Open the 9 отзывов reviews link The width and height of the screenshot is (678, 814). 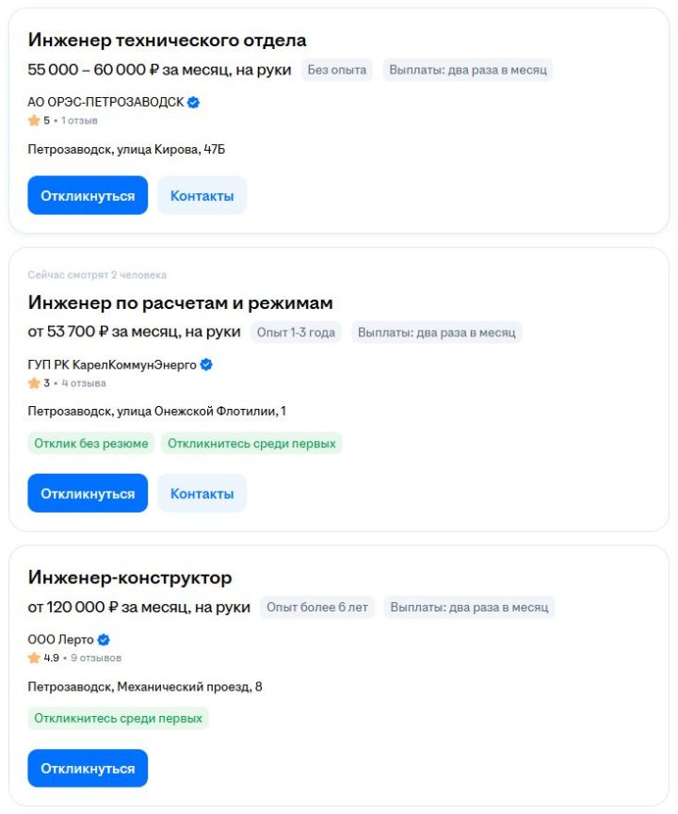point(96,658)
